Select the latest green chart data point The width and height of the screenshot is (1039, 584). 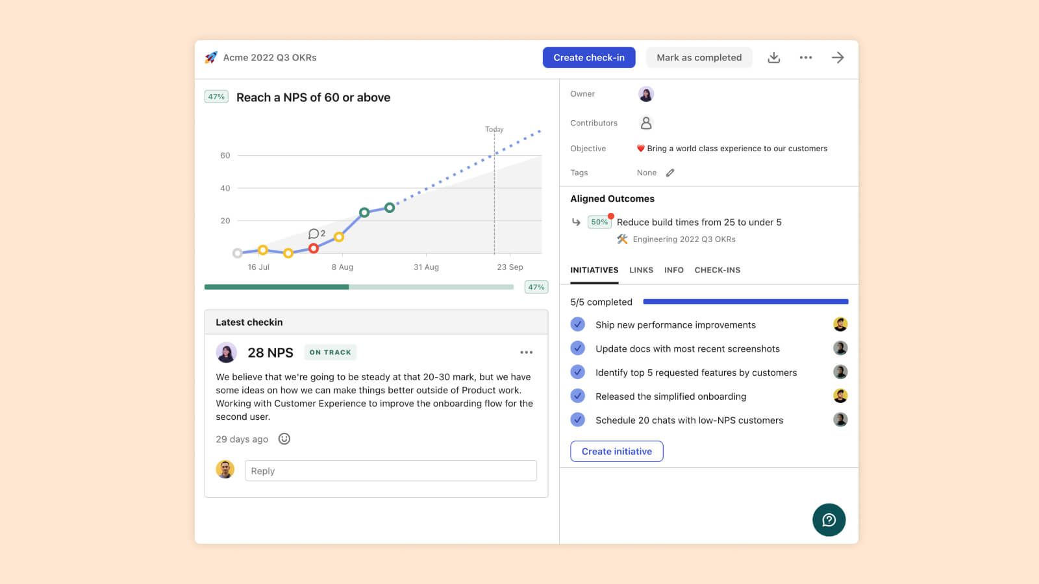click(x=390, y=208)
